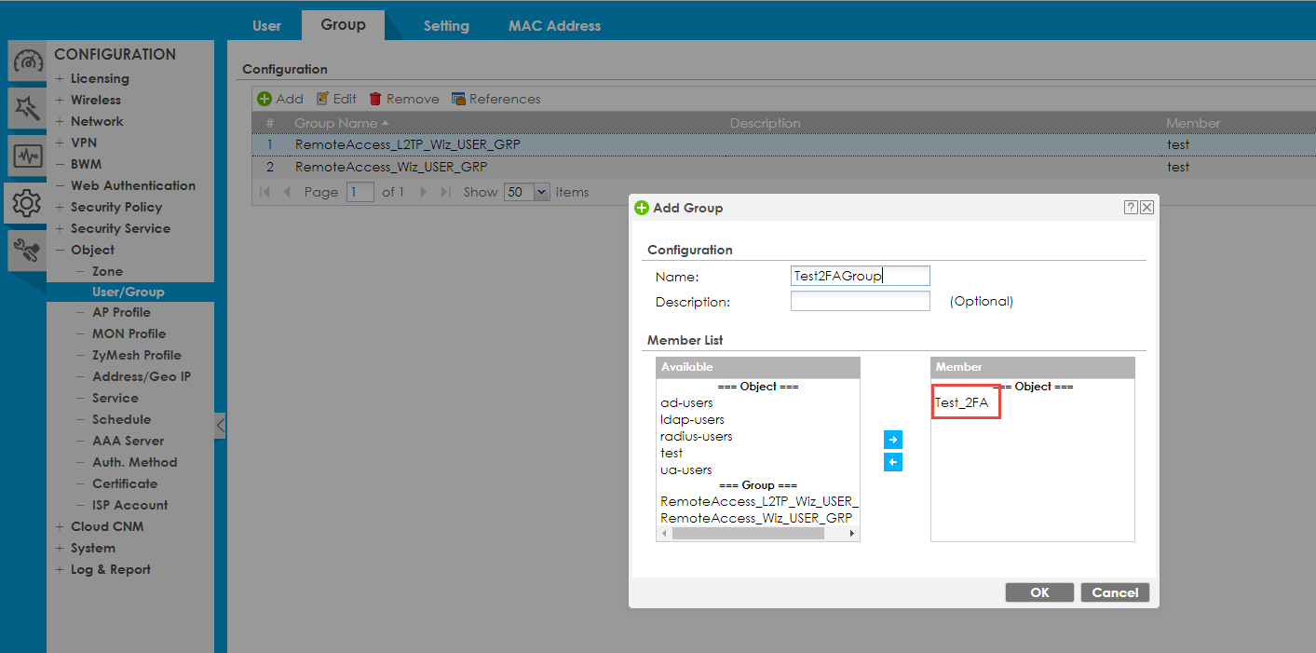Image resolution: width=1316 pixels, height=653 pixels.
Task: Cancel the Add Group dialog
Action: (1115, 592)
